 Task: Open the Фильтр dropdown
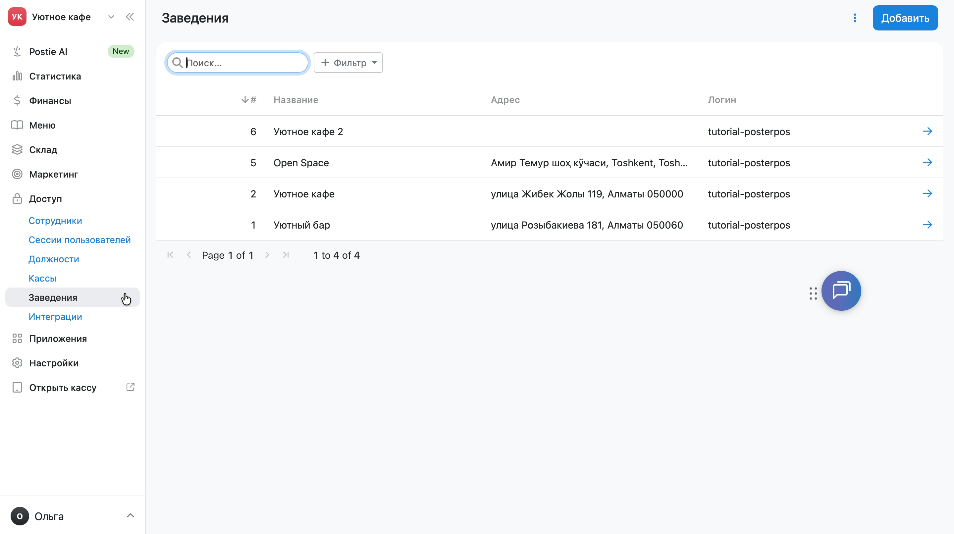(x=348, y=63)
